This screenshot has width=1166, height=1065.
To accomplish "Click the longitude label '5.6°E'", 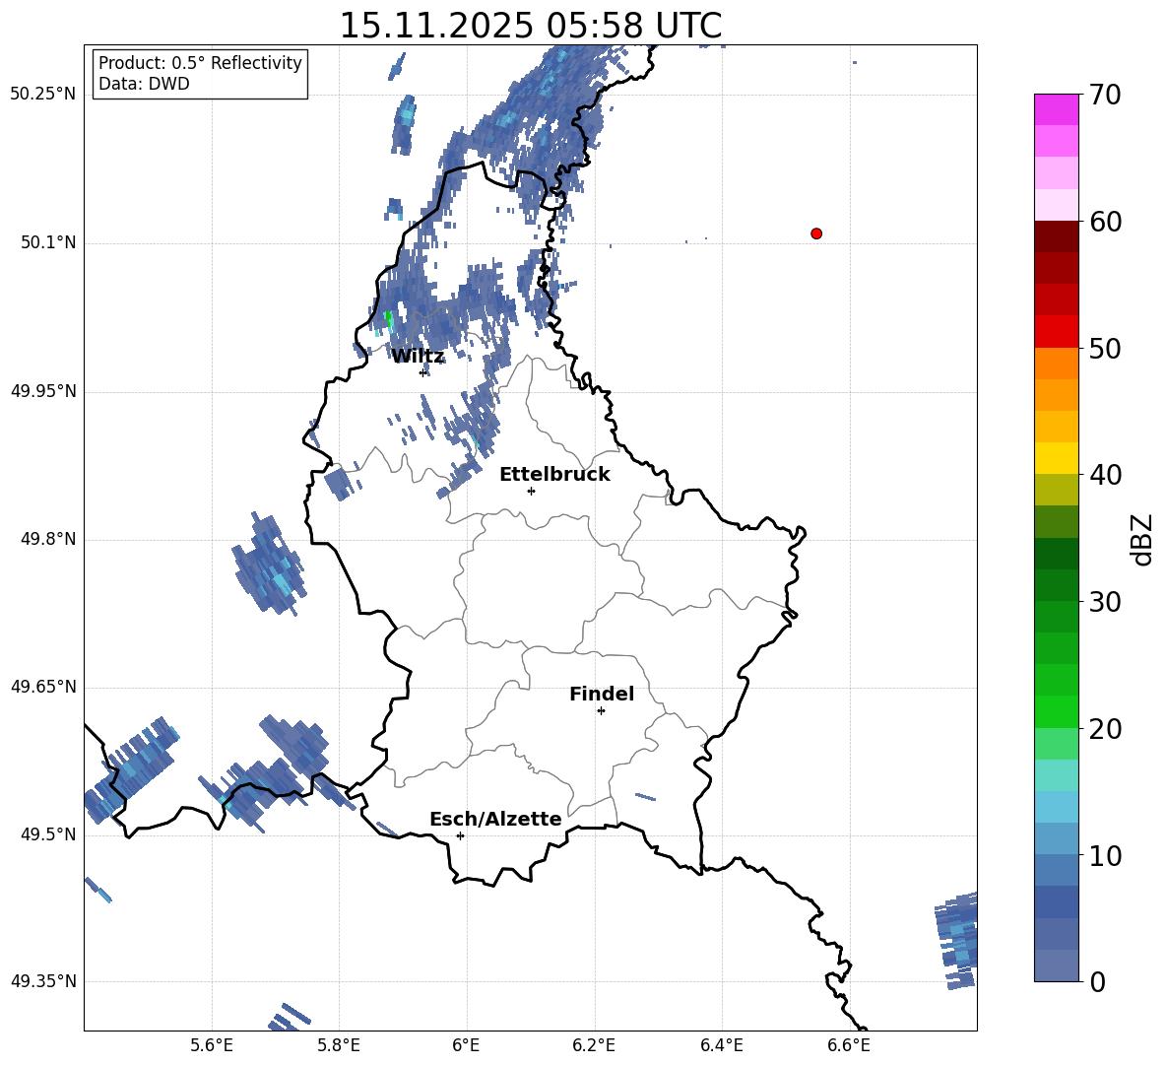I will tap(212, 1045).
